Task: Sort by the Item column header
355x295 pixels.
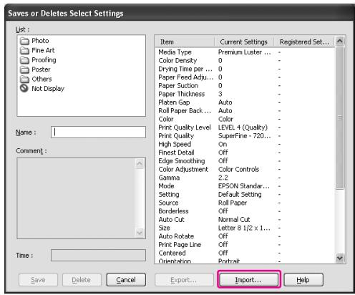Action: [x=185, y=42]
